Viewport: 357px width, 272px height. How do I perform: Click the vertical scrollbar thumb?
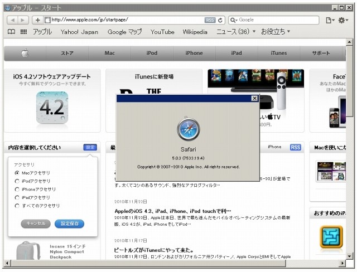point(350,81)
